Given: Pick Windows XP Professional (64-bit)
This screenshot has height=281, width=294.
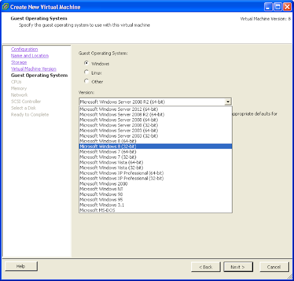Looking at the screenshot, I should 155,173.
